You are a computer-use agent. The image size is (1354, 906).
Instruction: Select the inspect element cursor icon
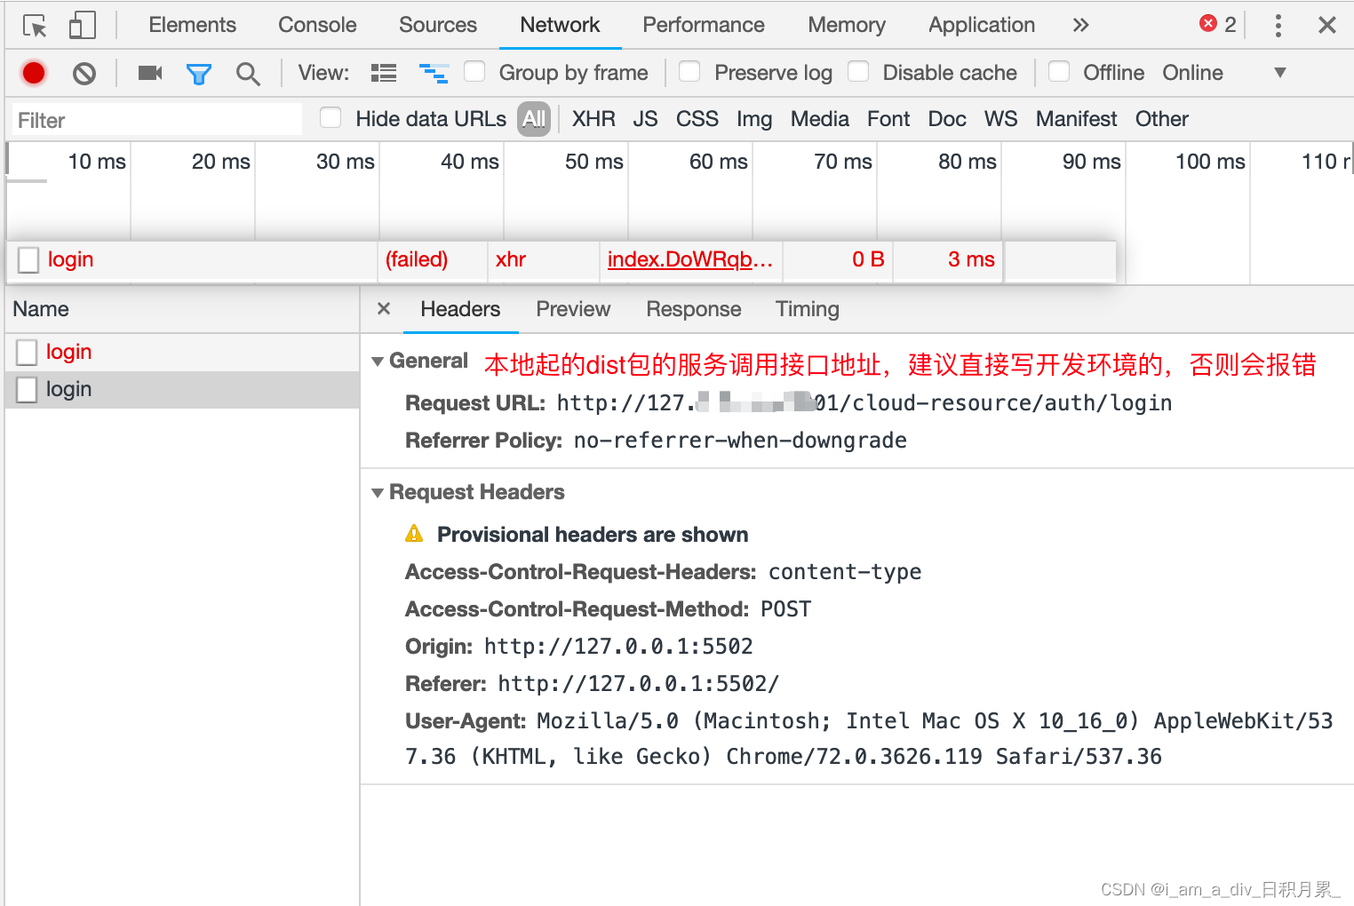click(x=33, y=25)
